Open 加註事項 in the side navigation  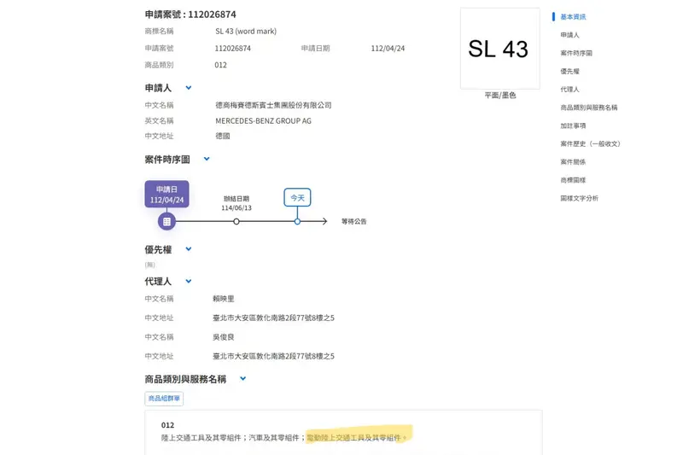pos(573,125)
